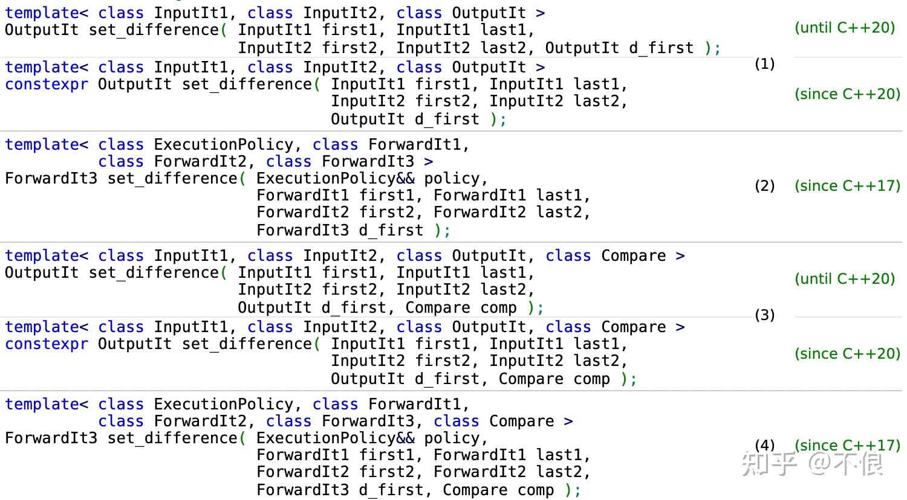The width and height of the screenshot is (907, 500).
Task: Click the line containing only "OutputIt d_first );"
Action: [x=418, y=120]
